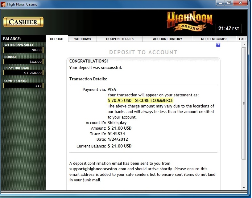Click the blue help question mark icon
This screenshot has width=252, height=198.
pos(218,45)
